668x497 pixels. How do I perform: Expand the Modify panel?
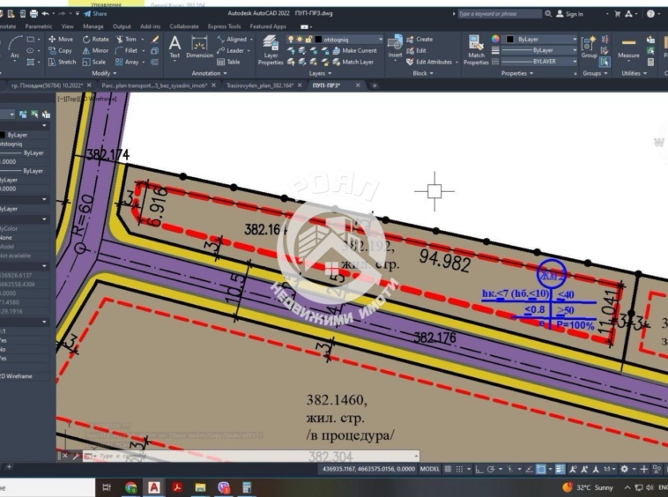pyautogui.click(x=104, y=73)
